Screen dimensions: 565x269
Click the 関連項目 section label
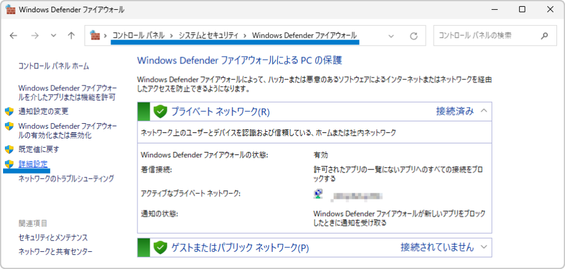click(x=33, y=223)
